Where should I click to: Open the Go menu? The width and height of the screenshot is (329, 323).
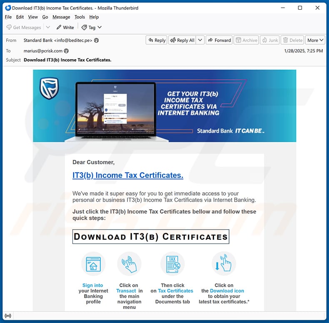[45, 17]
